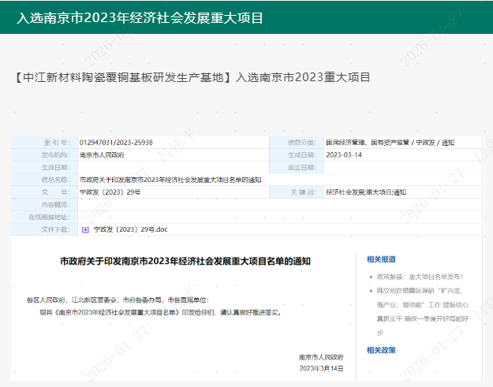
Task: Click the 关键词 field label
Action: (303, 192)
